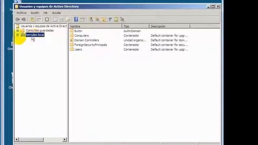Click the Properties toolbar icon

(55, 19)
